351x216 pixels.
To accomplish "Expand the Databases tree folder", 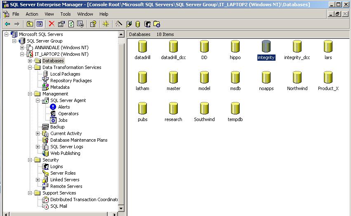I will point(30,61).
